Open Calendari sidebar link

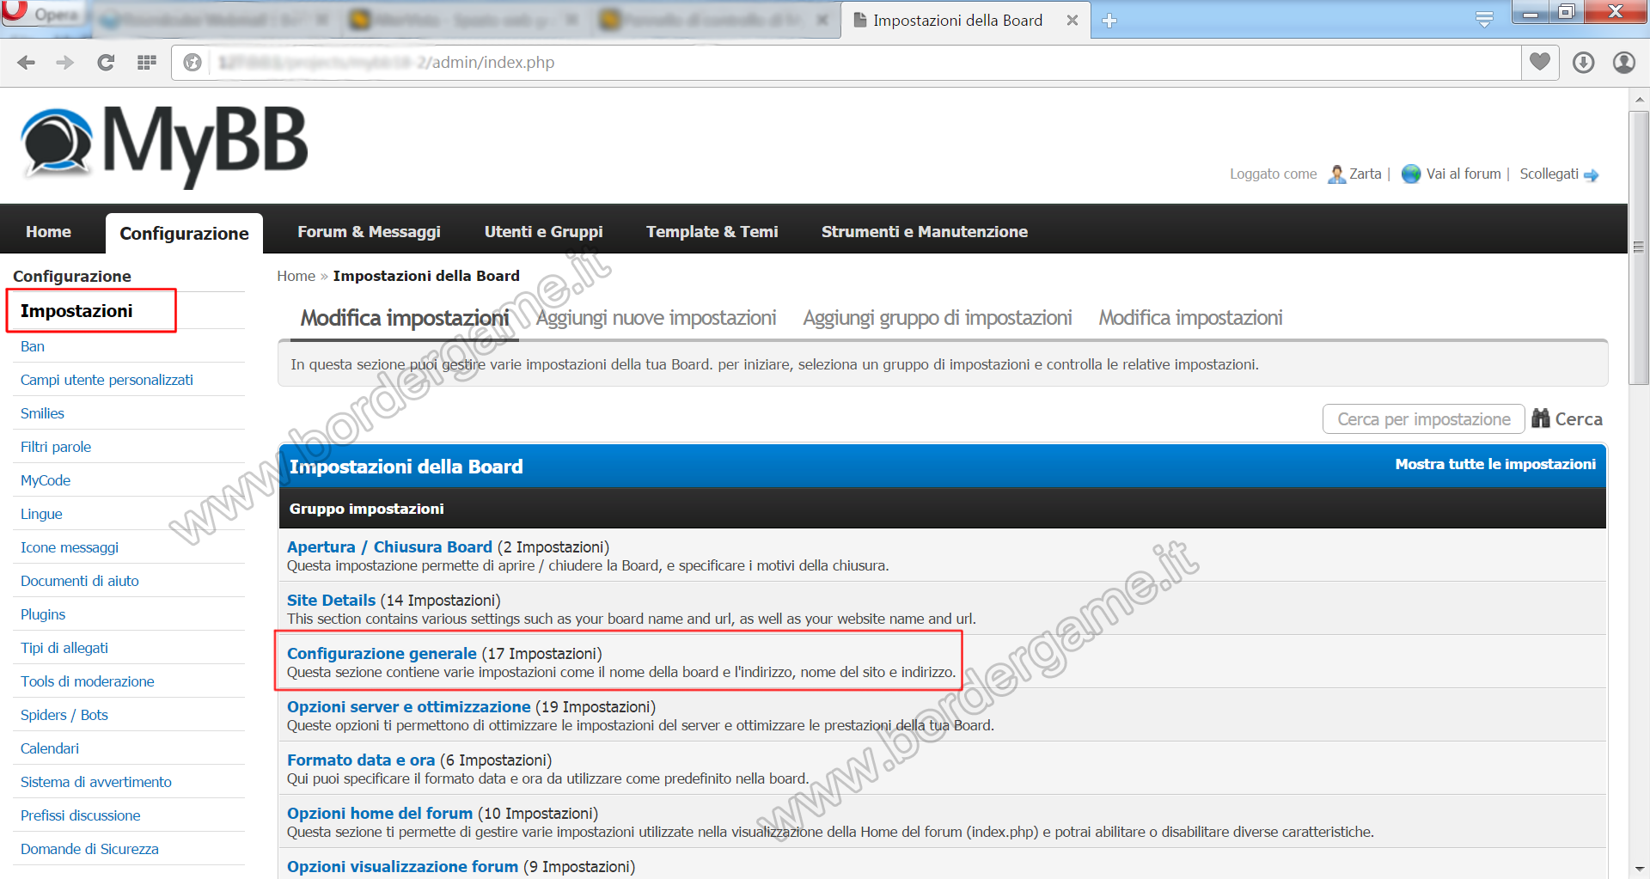click(x=50, y=748)
